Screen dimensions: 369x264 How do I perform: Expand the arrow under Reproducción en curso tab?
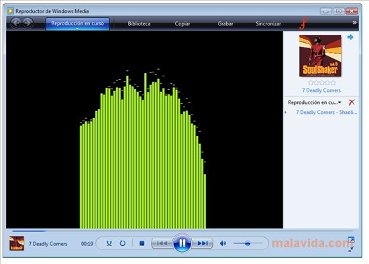click(x=77, y=29)
